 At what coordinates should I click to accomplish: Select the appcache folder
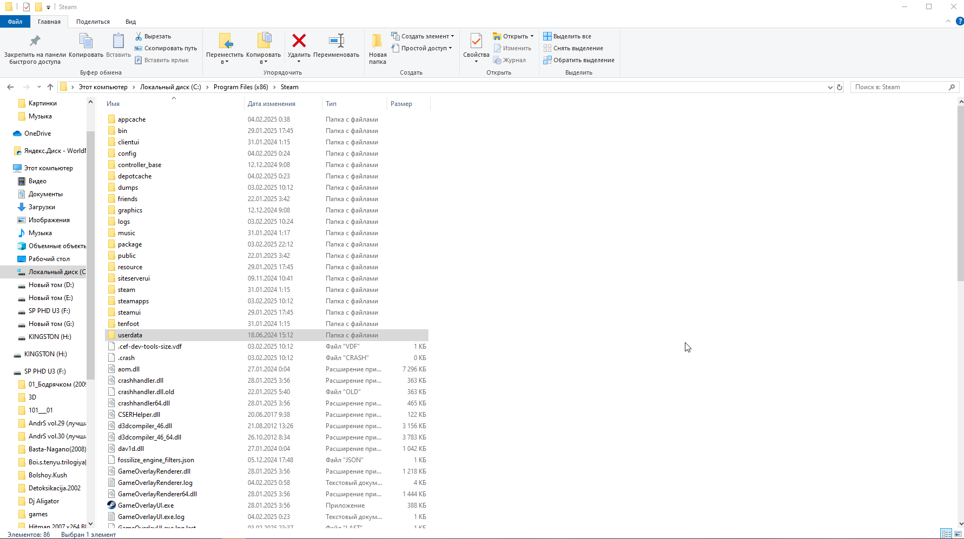coord(131,119)
